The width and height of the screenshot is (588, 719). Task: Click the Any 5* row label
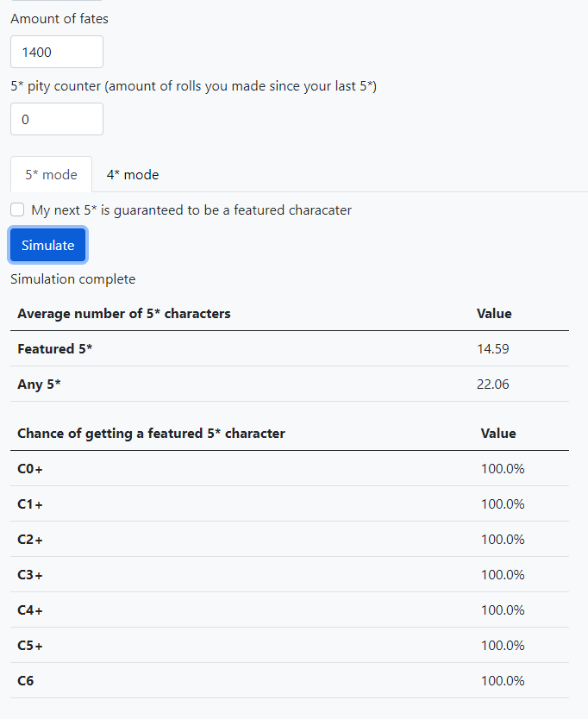pos(40,385)
